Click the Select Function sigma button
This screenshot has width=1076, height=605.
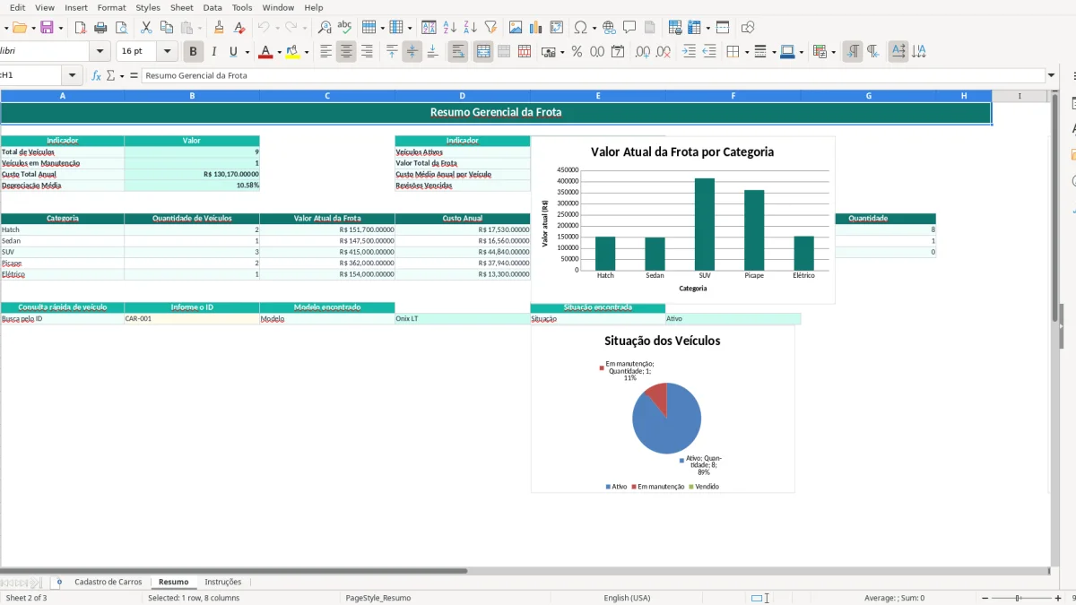110,75
